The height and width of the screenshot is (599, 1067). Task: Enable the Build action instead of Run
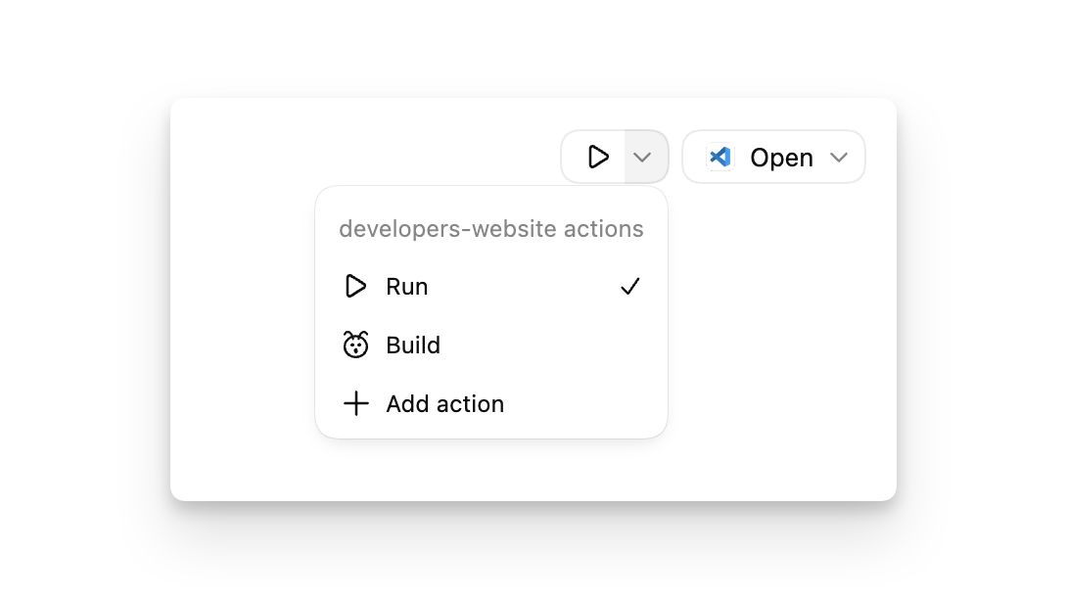click(x=413, y=345)
